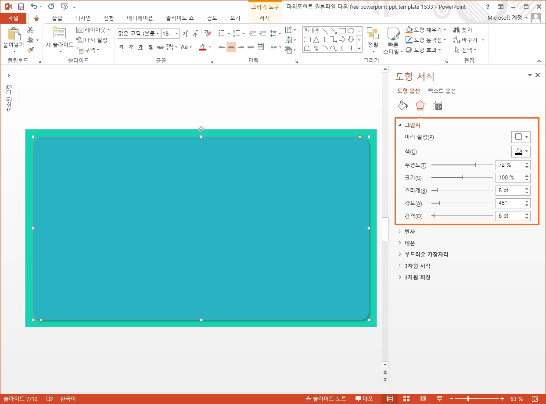Justify text in paragraph group
546x404 pixels.
(250, 47)
